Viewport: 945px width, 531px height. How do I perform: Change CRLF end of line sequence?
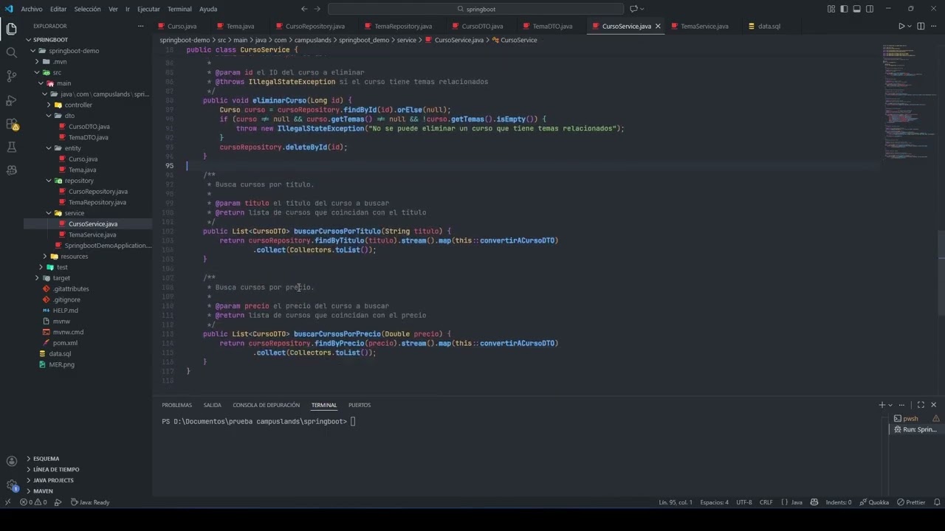pos(766,502)
